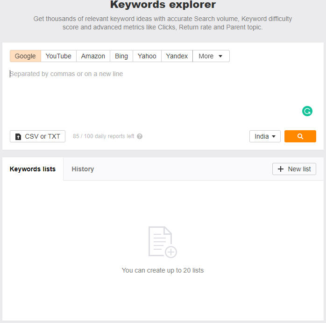Switch to the Amazon search engine
Screen dimensions: 326x323
coord(93,56)
